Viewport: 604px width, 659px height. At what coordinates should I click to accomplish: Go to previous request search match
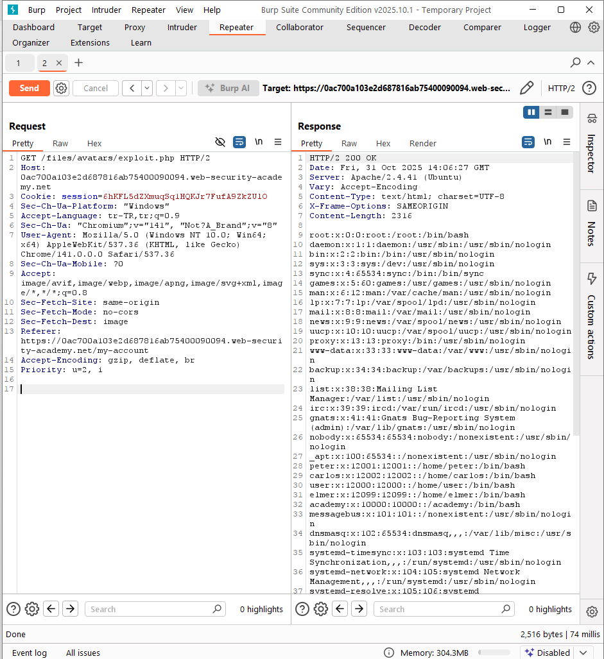[51, 608]
